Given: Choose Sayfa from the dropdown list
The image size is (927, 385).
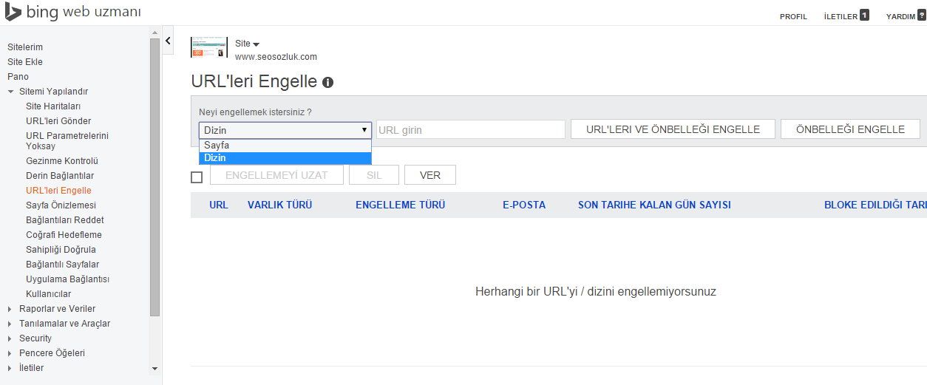Looking at the screenshot, I should tap(285, 146).
